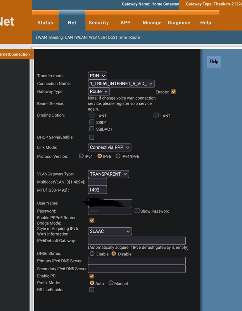Screen dimensions: 242x311
Task: Click the Password input field
Action: (110, 211)
